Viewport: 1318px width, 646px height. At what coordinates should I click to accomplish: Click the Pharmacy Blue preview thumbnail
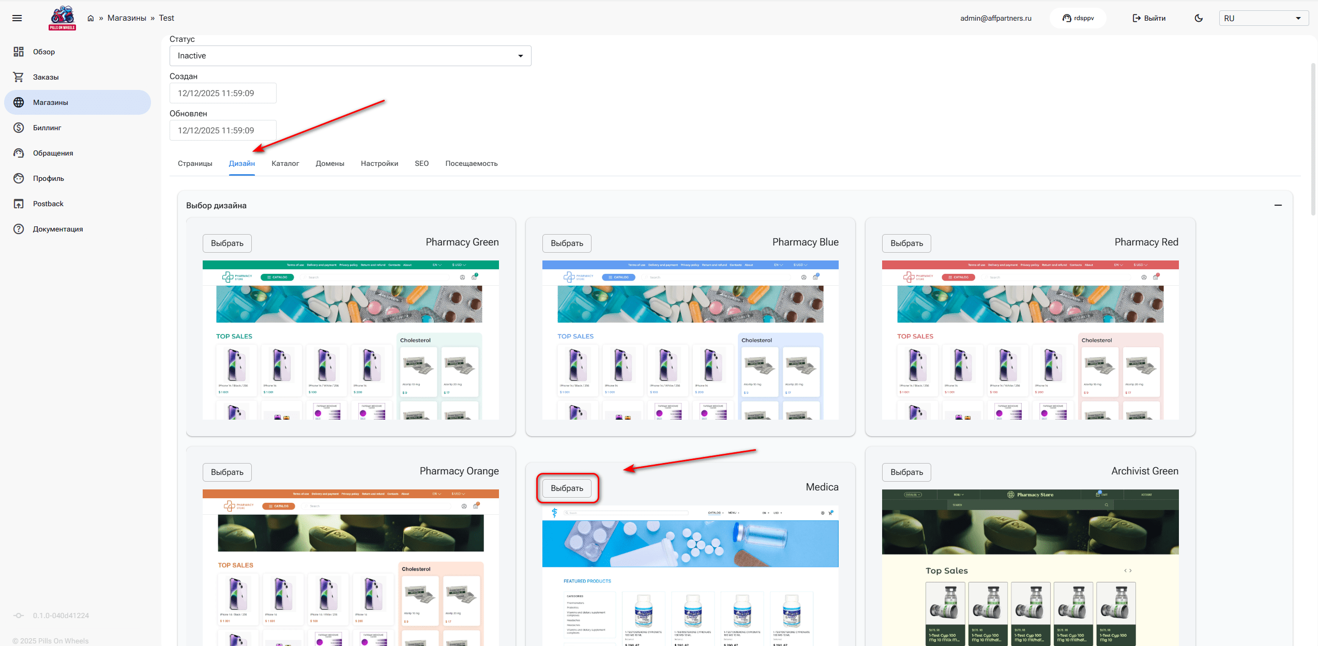pos(690,340)
